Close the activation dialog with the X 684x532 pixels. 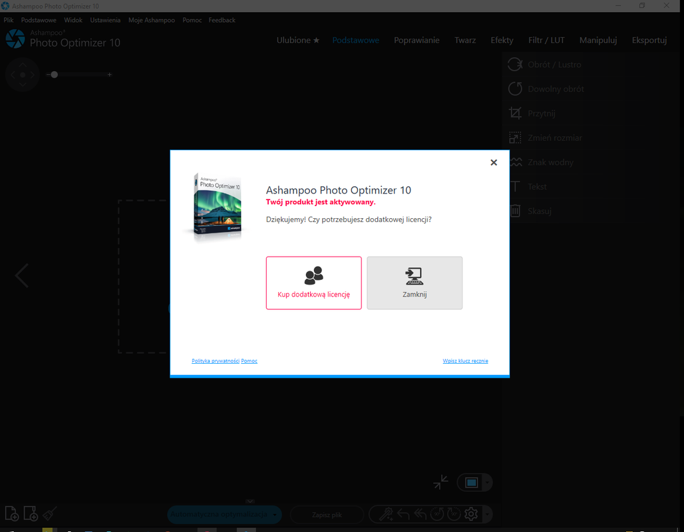493,162
